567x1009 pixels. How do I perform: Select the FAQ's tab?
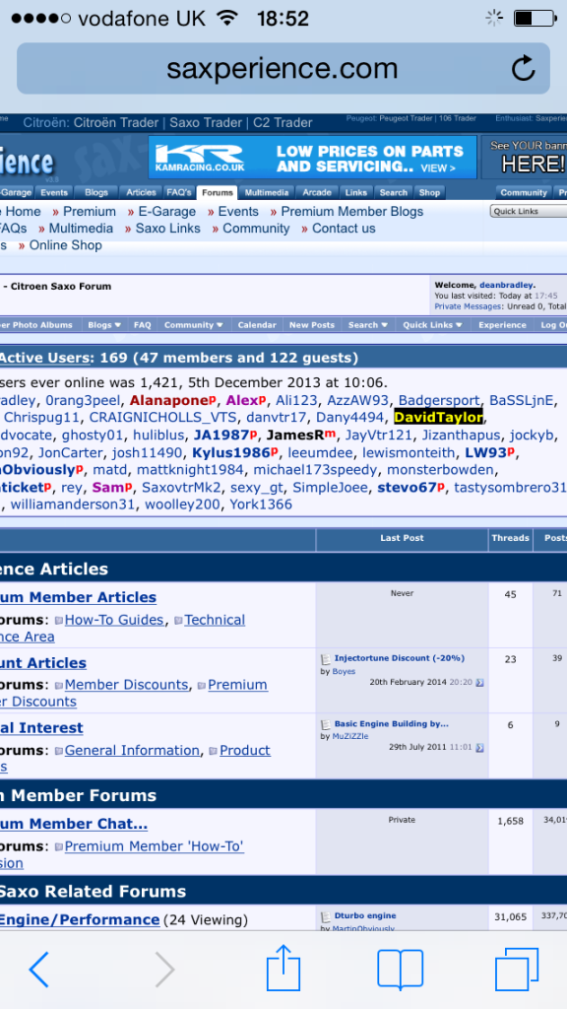(179, 192)
